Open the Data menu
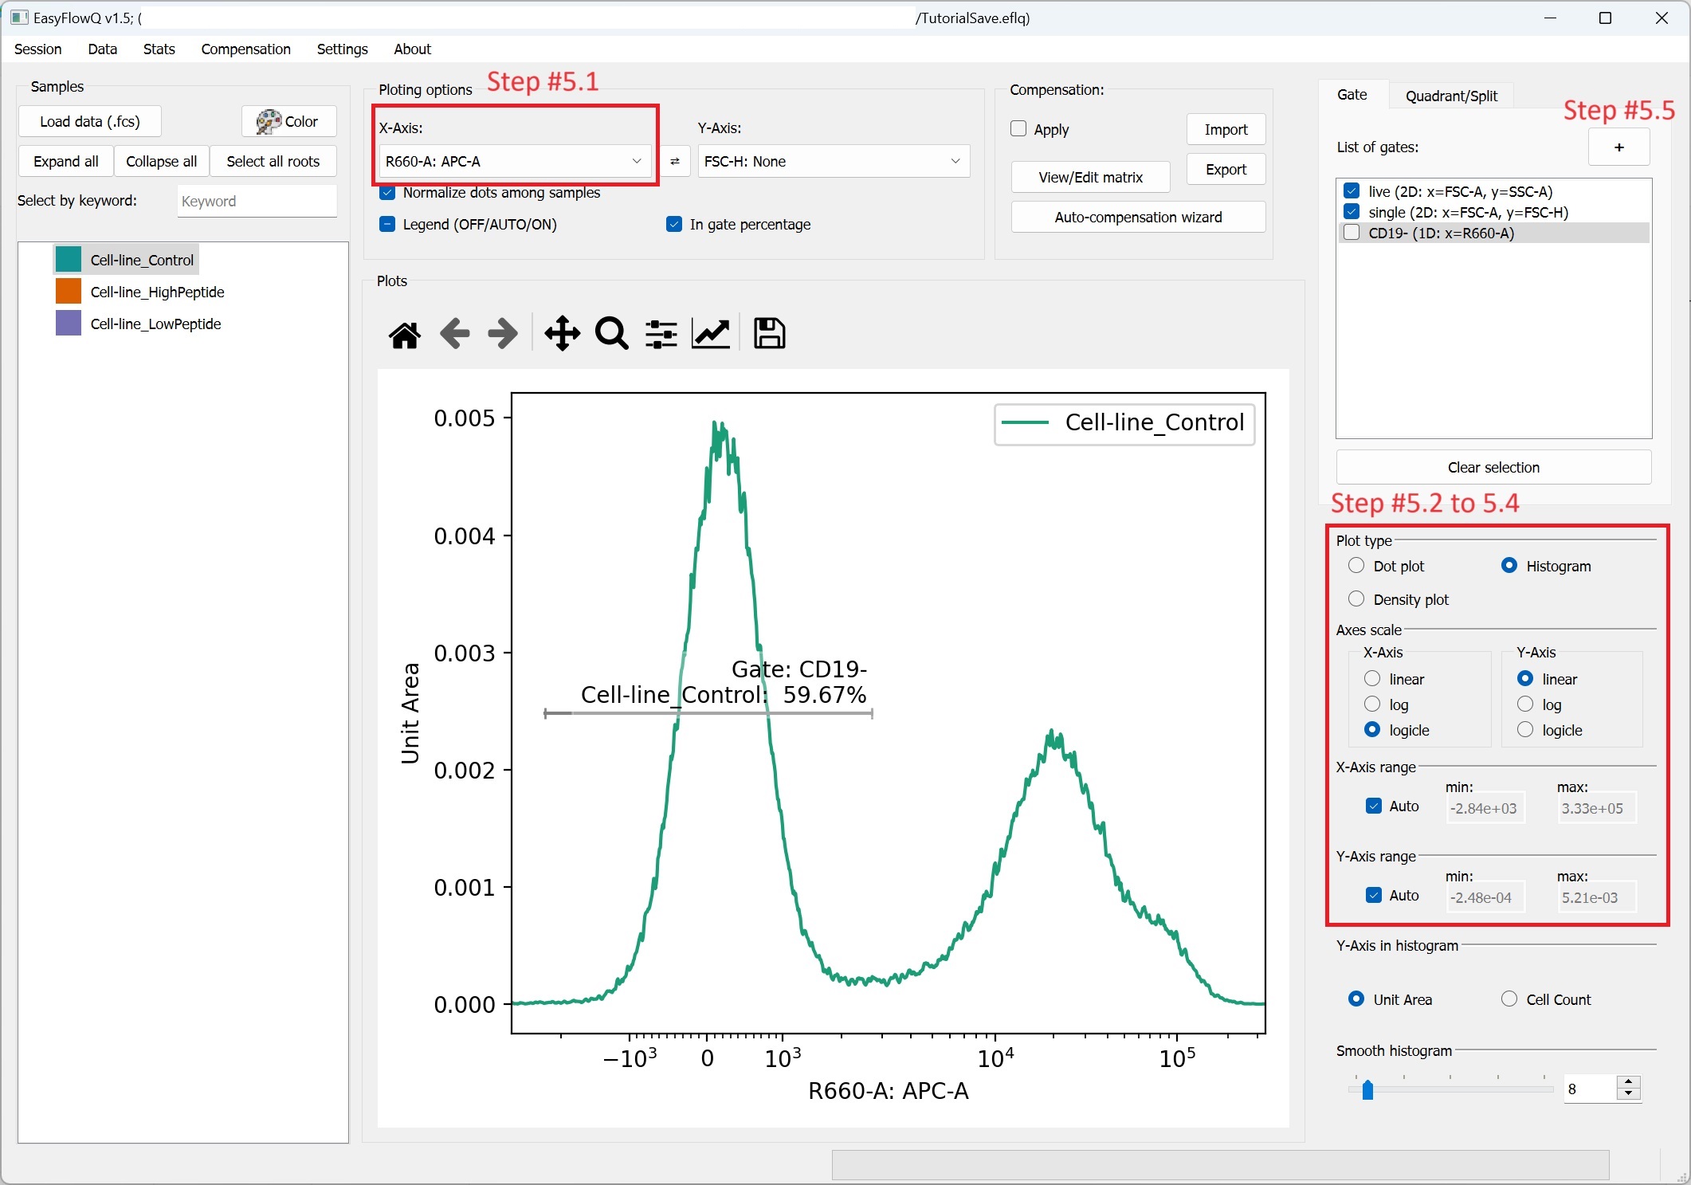Image resolution: width=1691 pixels, height=1185 pixels. coord(103,49)
